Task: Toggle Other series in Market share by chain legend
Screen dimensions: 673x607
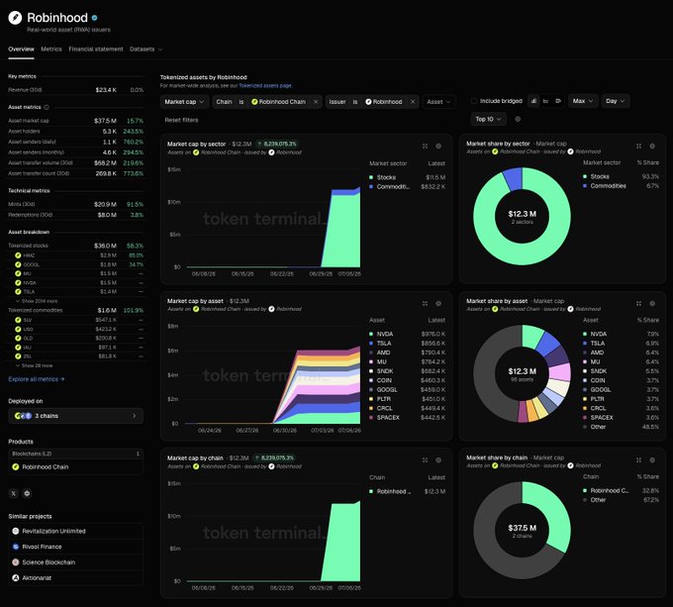Action: click(x=595, y=500)
